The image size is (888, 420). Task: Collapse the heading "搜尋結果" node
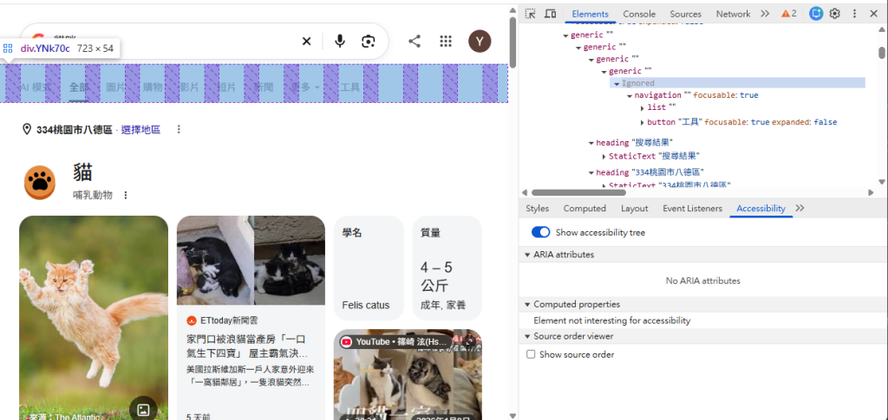(x=591, y=143)
